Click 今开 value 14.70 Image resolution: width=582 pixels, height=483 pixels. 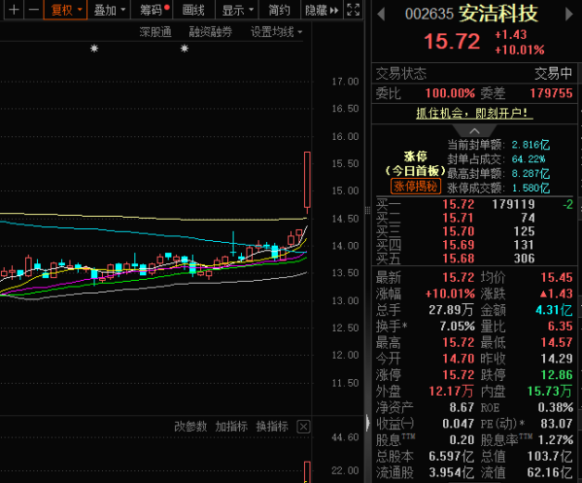(x=459, y=359)
